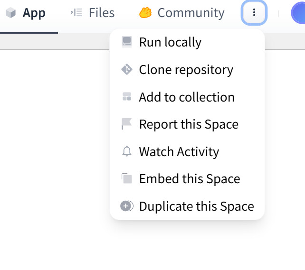This screenshot has height=270, width=305.
Task: Click the computer icon beside Run locally
Action: coord(126,42)
